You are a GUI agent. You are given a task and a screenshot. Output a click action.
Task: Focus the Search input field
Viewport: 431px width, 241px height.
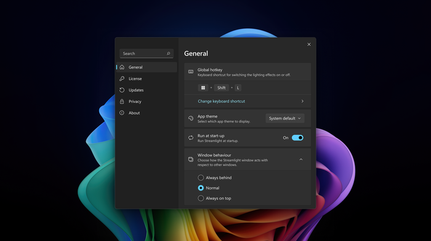[147, 53]
